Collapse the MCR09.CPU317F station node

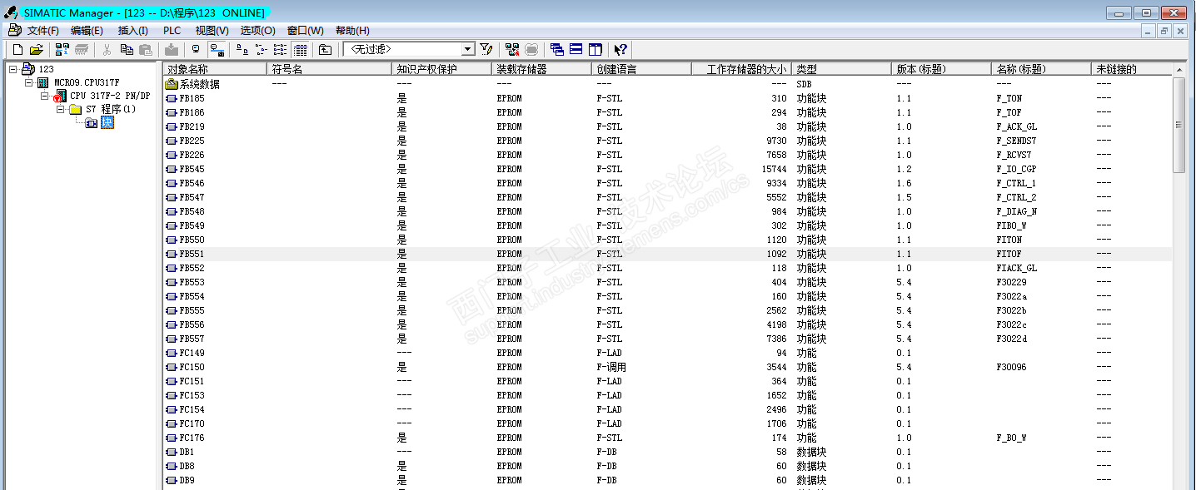click(29, 82)
